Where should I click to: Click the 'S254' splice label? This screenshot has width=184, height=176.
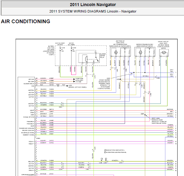coord(118,79)
